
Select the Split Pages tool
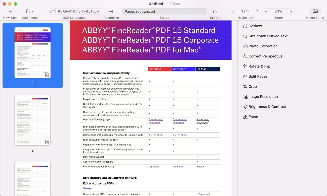(255, 76)
